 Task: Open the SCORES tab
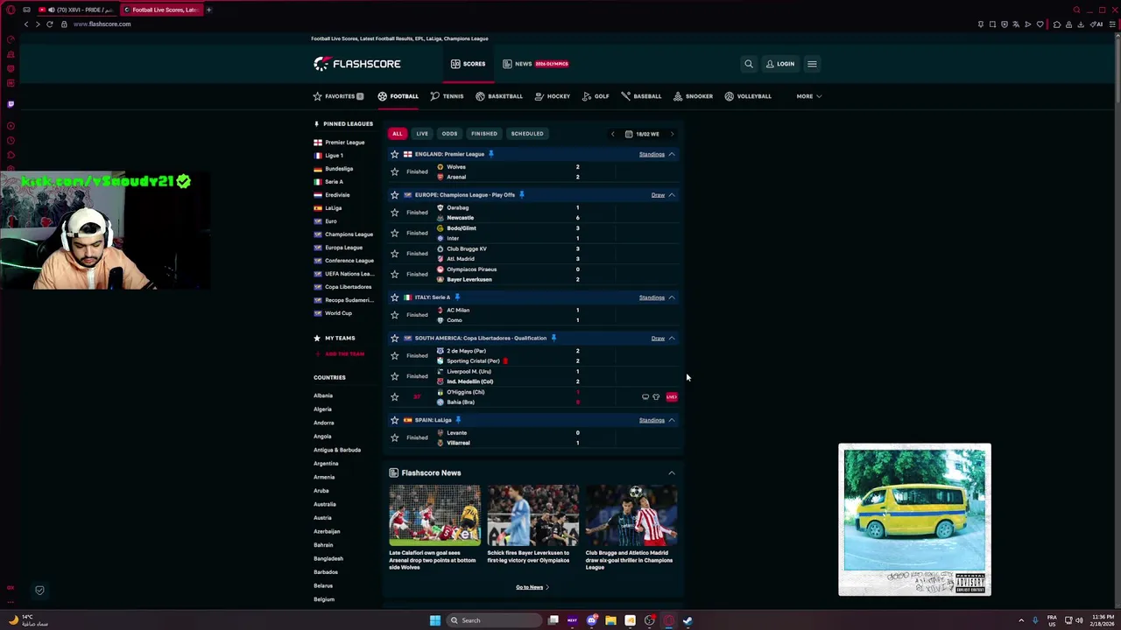pos(468,64)
